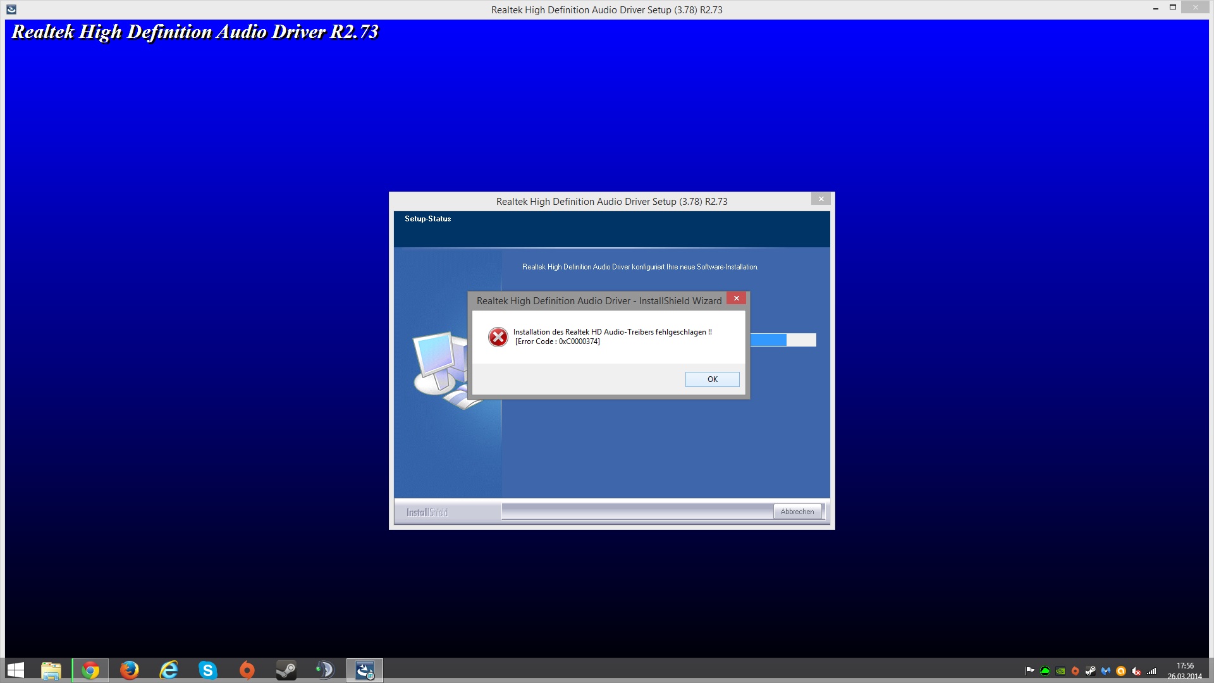Click the Malwarebytes tray icon
Screen dimensions: 1214x683
(1106, 671)
